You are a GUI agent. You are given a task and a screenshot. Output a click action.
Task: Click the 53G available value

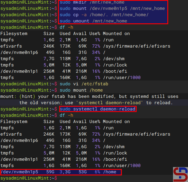(82, 172)
